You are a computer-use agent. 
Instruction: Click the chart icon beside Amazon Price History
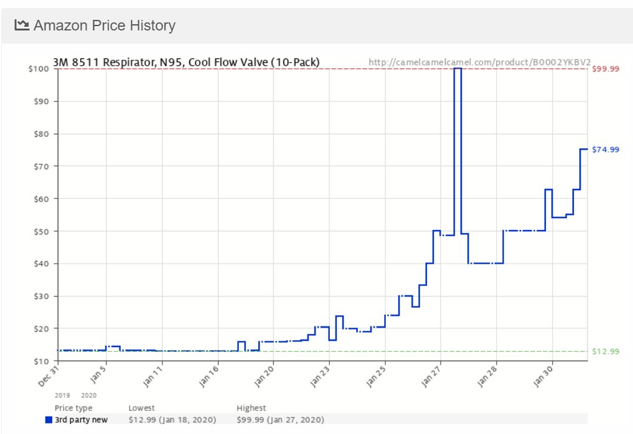[x=22, y=25]
